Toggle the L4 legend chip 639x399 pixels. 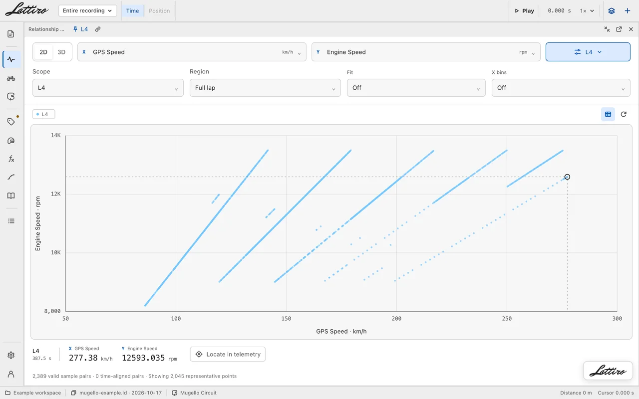coord(44,114)
